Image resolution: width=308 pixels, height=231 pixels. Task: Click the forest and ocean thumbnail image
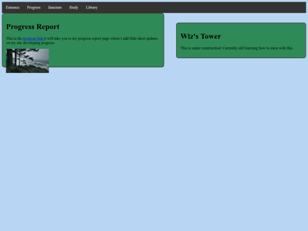coord(27,61)
